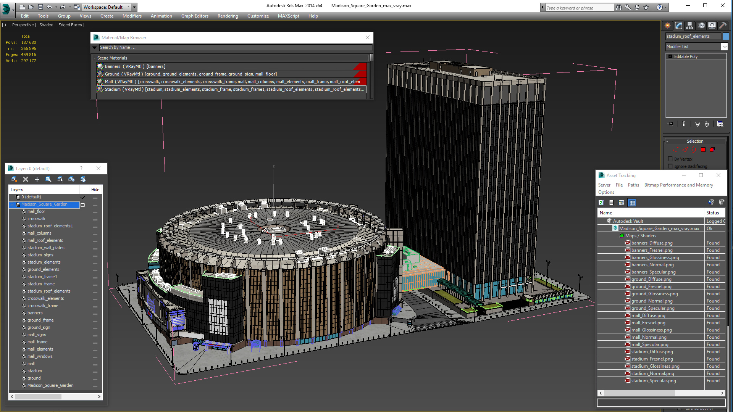Open the Display command panel tab
The image size is (733, 412).
pyautogui.click(x=712, y=26)
